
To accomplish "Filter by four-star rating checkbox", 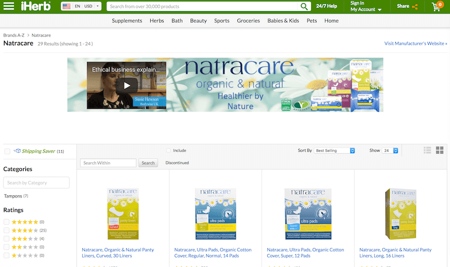I will pos(7,230).
